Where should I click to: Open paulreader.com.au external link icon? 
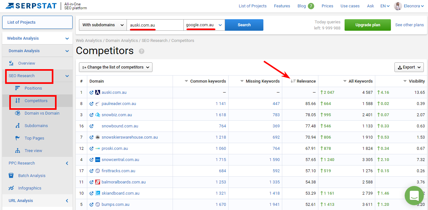coord(91,104)
